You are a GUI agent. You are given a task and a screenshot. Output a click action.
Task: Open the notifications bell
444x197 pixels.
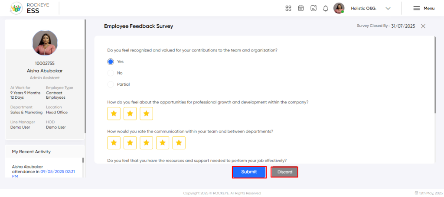click(x=326, y=9)
